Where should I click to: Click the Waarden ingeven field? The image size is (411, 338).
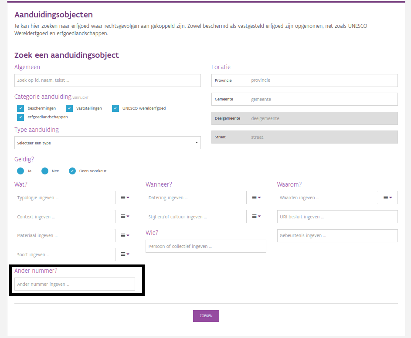coord(327,197)
